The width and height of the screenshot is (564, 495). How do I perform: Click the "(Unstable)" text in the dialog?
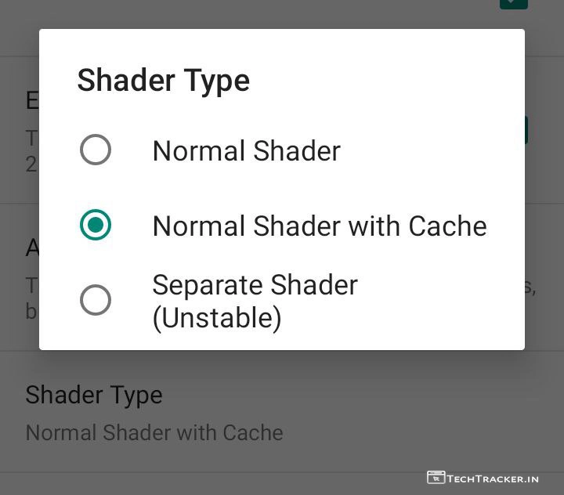tap(216, 317)
